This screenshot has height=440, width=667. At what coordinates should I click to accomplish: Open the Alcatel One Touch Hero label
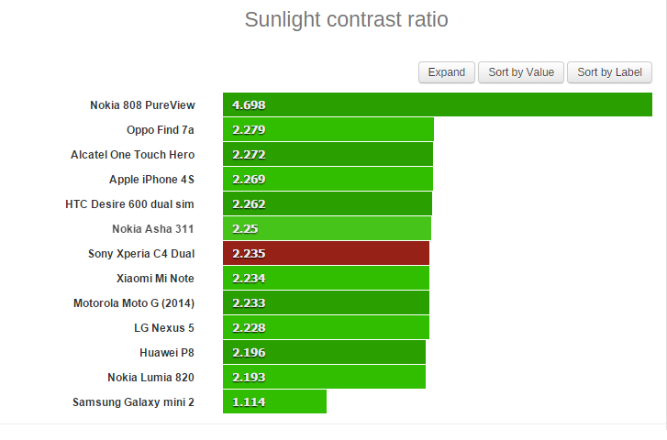(132, 154)
